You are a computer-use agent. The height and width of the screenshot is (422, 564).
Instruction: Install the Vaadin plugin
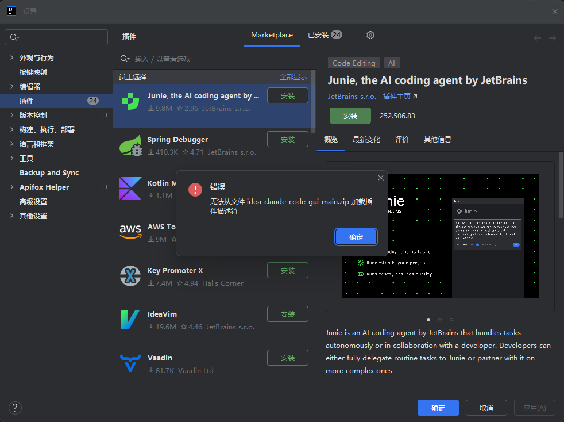[287, 358]
